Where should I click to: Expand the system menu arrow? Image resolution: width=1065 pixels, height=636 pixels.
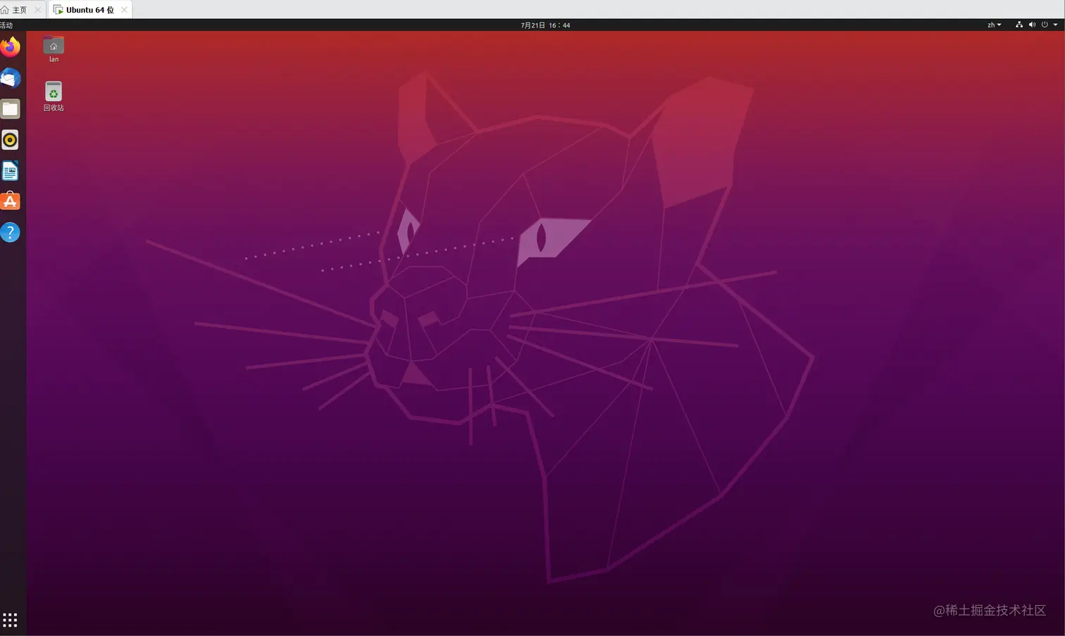(x=1055, y=25)
